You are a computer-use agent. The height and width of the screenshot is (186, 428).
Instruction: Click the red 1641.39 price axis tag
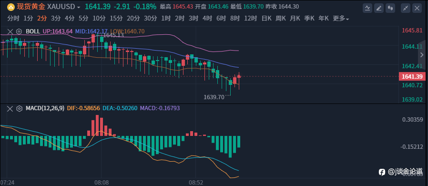pos(412,76)
